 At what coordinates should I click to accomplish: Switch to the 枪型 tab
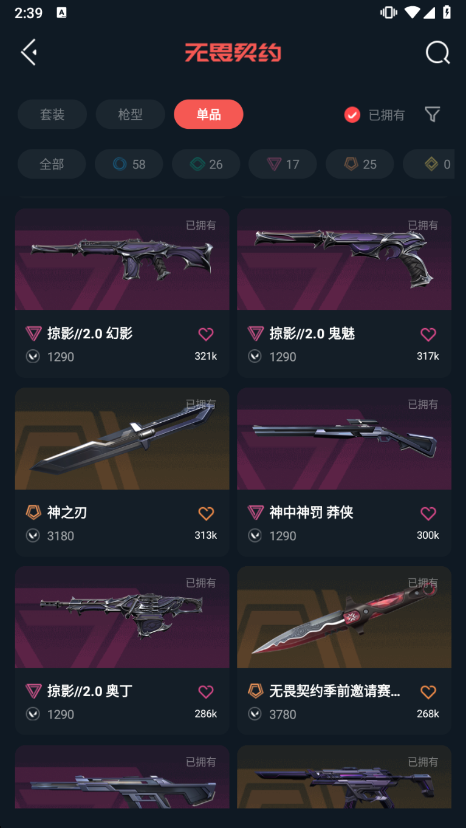[130, 114]
